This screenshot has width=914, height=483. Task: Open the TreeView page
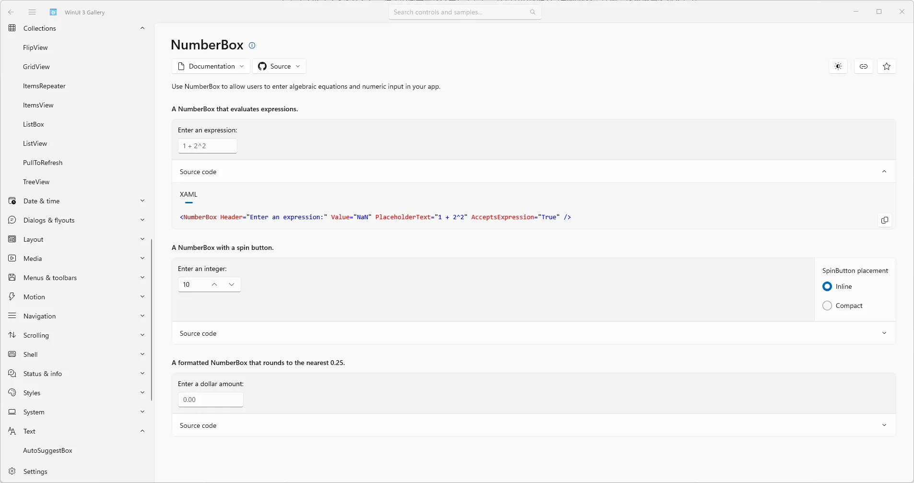pos(36,182)
